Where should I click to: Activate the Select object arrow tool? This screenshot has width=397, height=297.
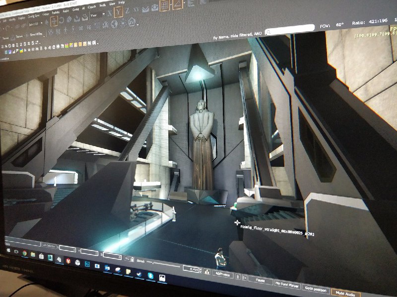(x=47, y=22)
